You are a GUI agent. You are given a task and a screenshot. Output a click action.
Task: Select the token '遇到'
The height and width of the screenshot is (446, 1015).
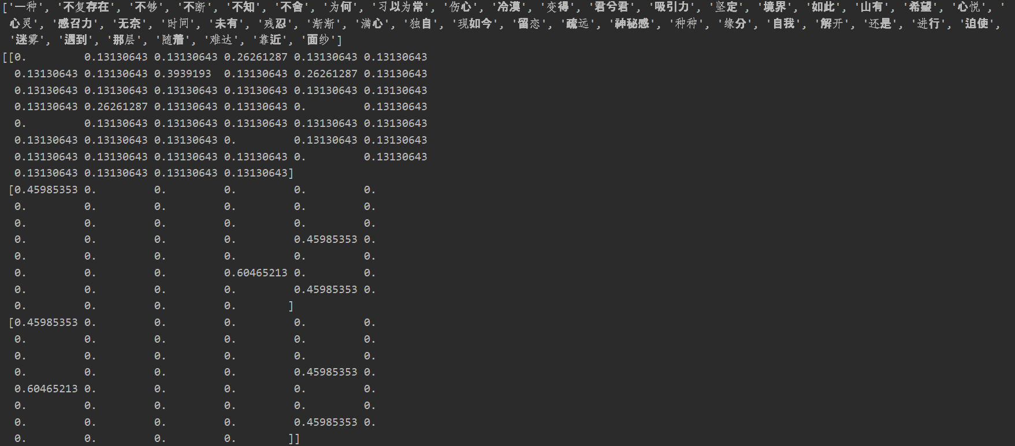click(x=75, y=40)
